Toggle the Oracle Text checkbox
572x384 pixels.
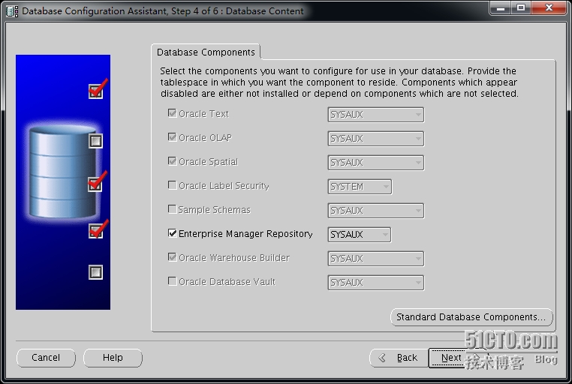coord(172,113)
